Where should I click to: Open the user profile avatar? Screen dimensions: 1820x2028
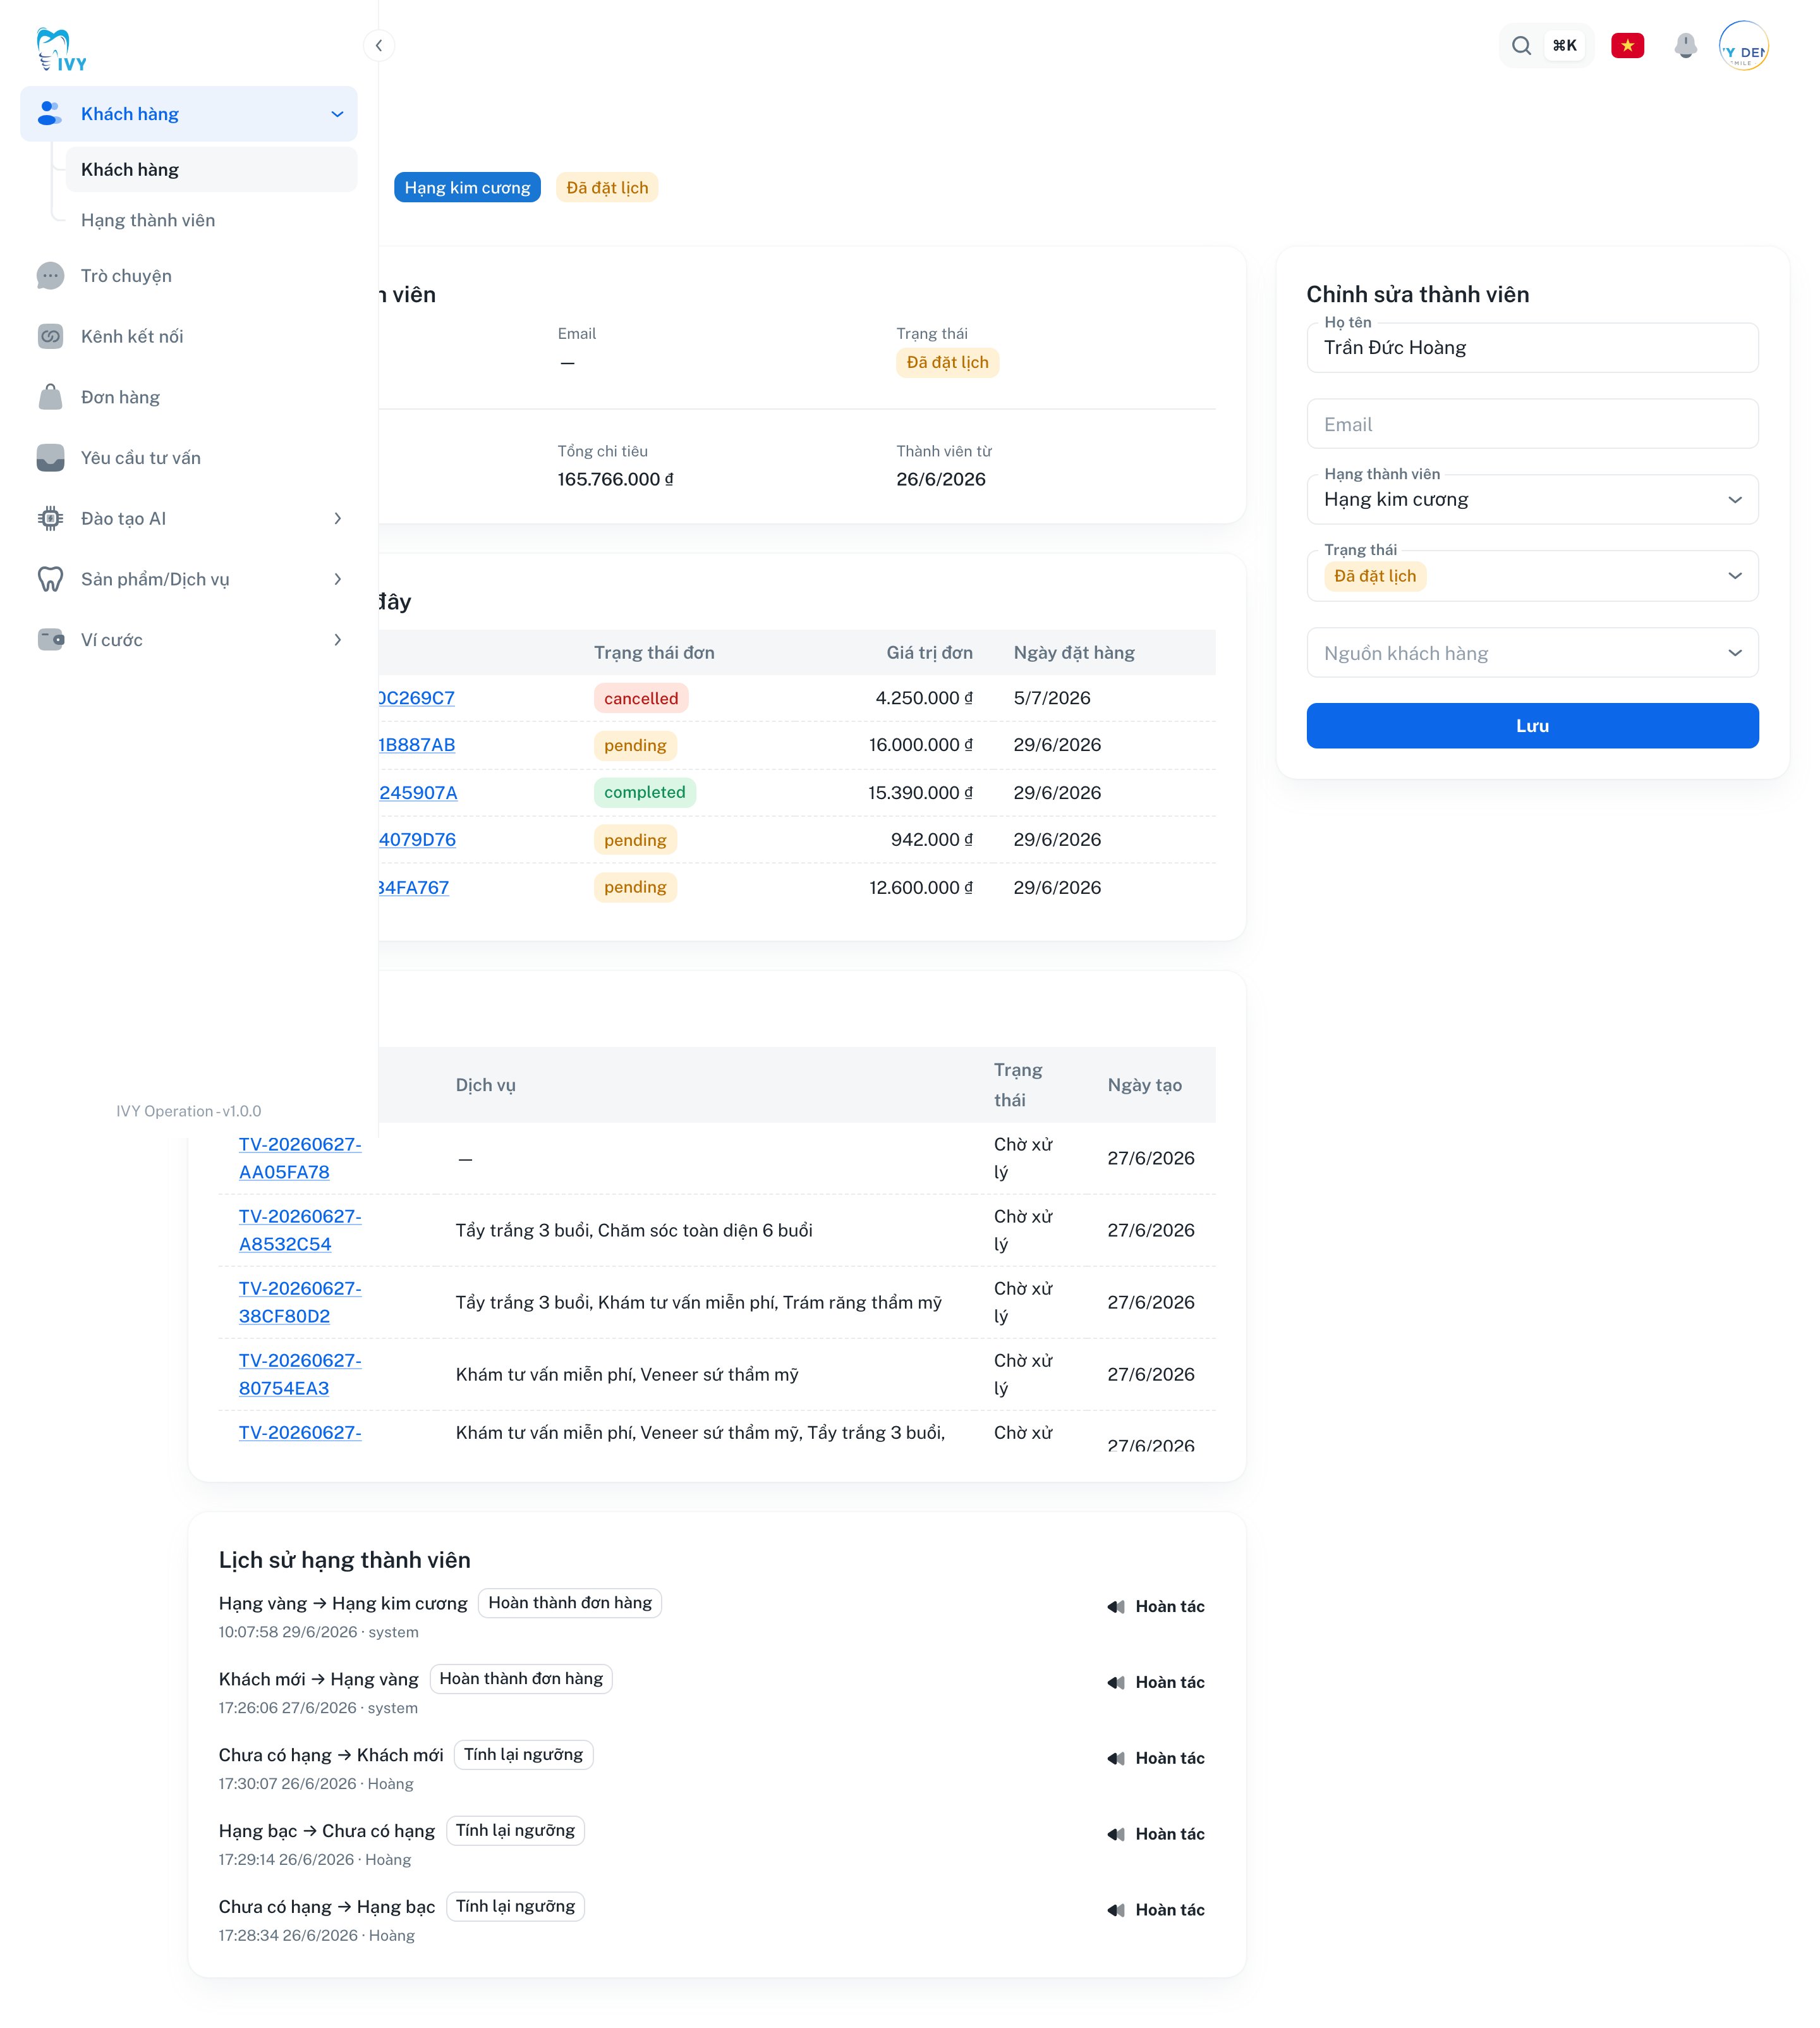click(1743, 45)
